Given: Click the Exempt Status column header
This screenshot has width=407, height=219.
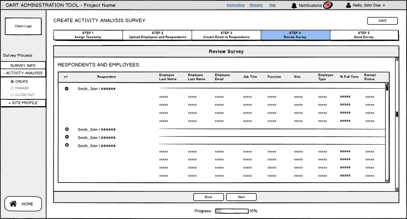Looking at the screenshot, I should coord(370,77).
